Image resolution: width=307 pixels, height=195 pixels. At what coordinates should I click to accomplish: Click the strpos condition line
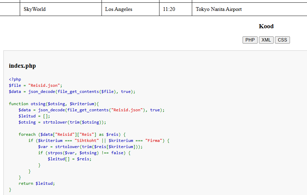pyautogui.click(x=84, y=153)
